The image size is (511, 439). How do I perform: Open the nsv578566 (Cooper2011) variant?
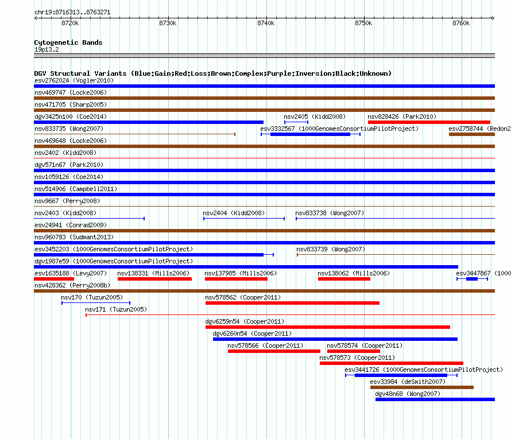(x=274, y=351)
